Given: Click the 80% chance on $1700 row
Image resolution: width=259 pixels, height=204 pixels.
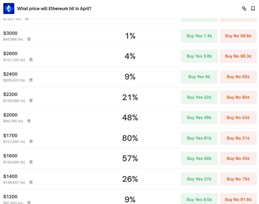Looking at the screenshot, I should point(130,138).
